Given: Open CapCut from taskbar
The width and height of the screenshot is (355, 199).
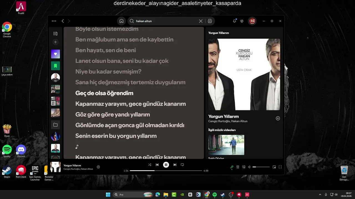Looking at the screenshot, I should (x=190, y=195).
